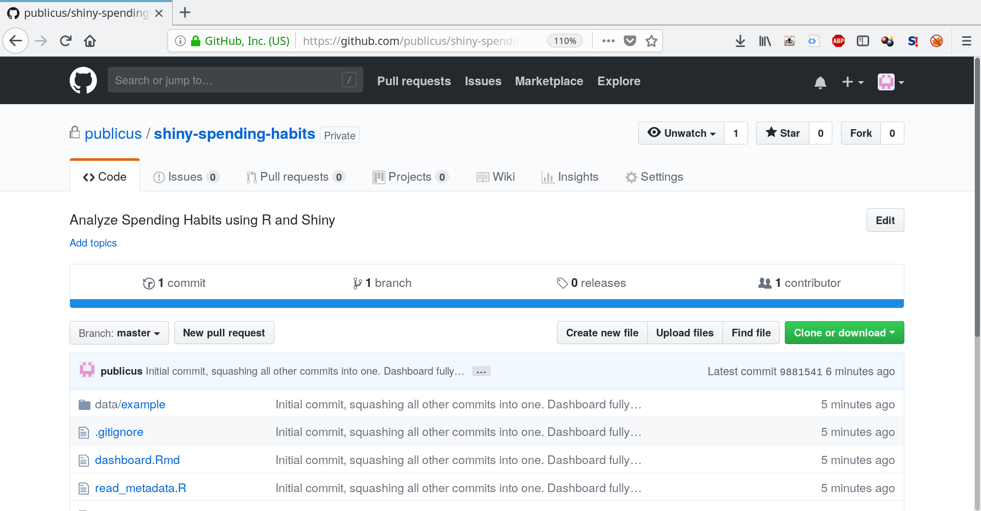This screenshot has width=981, height=511.
Task: Bookmark this page with the star icon
Action: [651, 41]
